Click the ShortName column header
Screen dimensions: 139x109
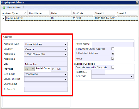pyautogui.click(x=38, y=13)
